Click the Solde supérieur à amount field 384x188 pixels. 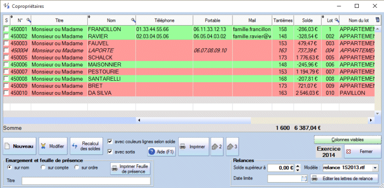coord(281,168)
